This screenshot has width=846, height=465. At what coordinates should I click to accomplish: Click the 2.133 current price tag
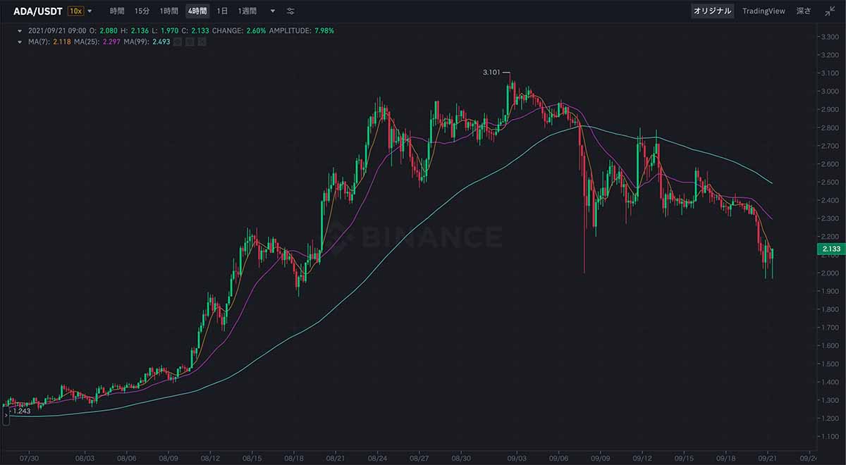(x=830, y=249)
